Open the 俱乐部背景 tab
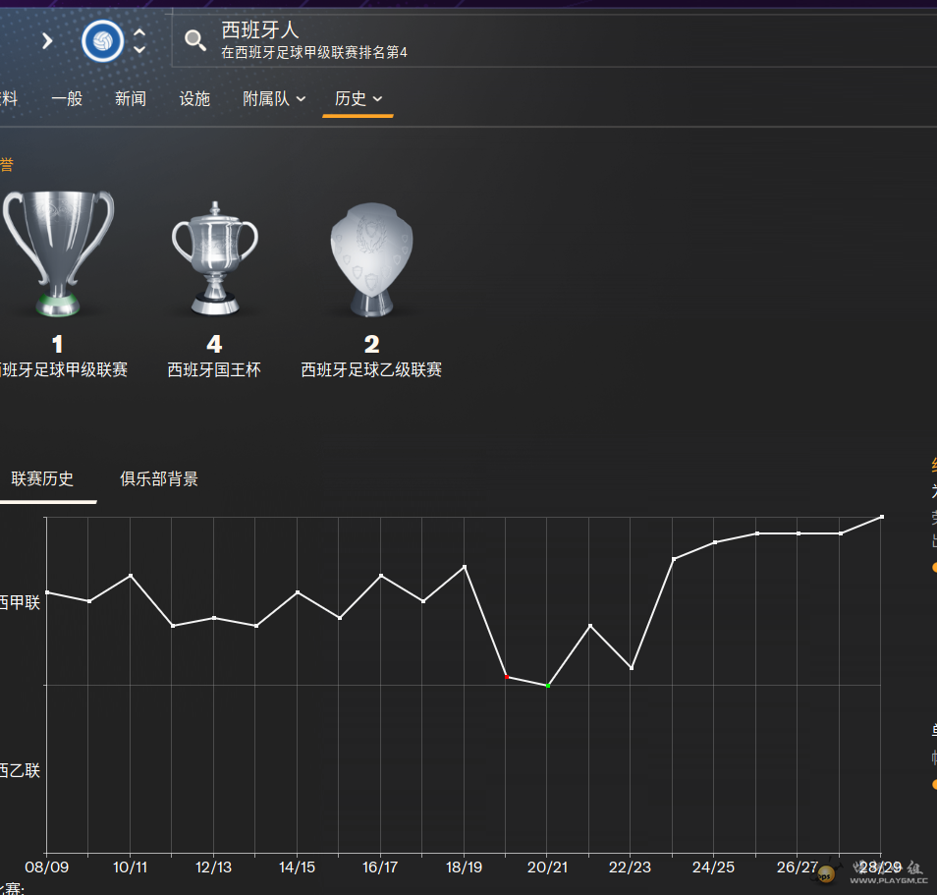This screenshot has height=895, width=937. pos(159,478)
